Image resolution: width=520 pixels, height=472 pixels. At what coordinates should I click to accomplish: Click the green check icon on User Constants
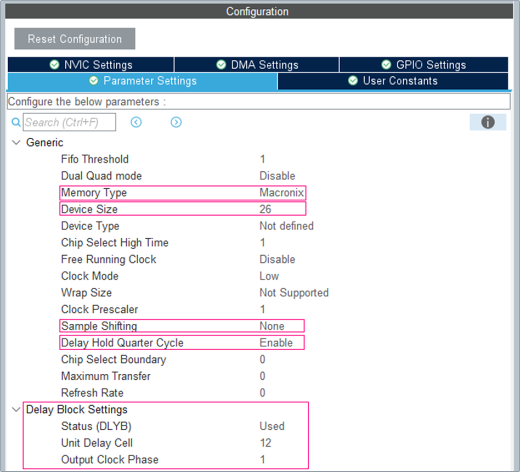(352, 80)
